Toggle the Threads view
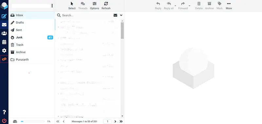 click(83, 6)
